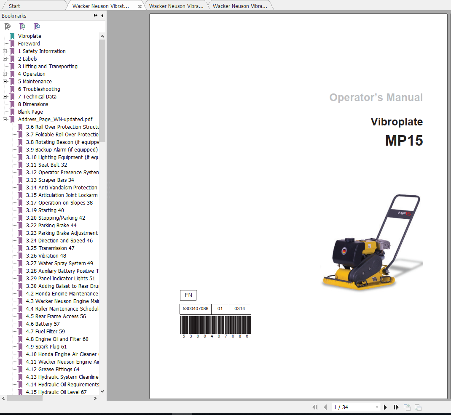This screenshot has height=415, width=451.
Task: Open 6 Troubleshooting bookmark
Action: (39, 89)
